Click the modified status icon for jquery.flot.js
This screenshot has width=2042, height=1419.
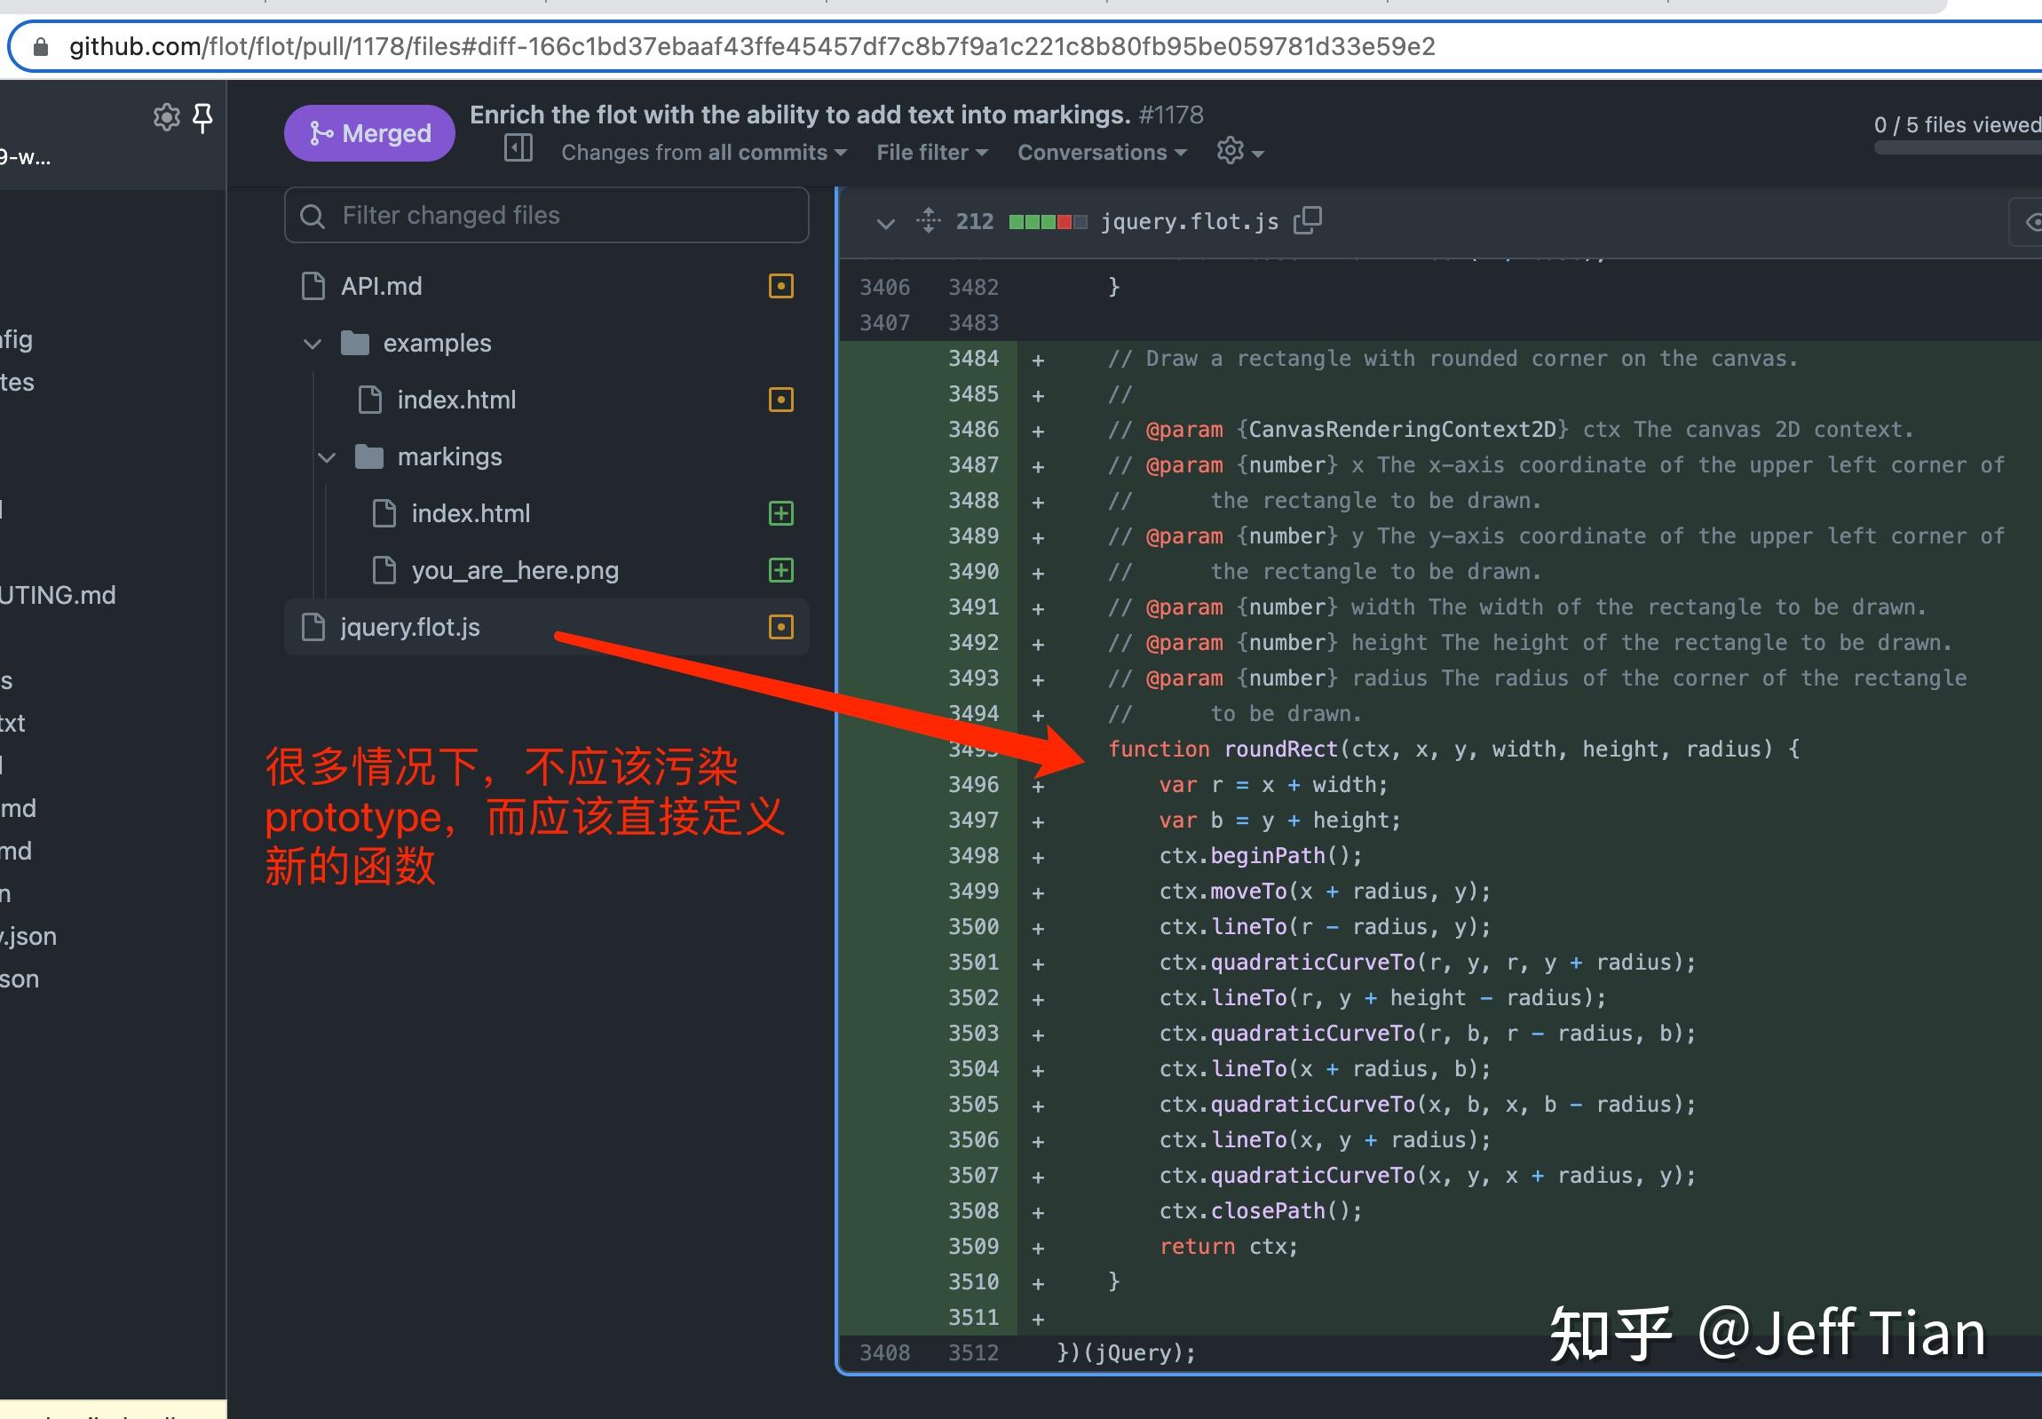point(780,628)
